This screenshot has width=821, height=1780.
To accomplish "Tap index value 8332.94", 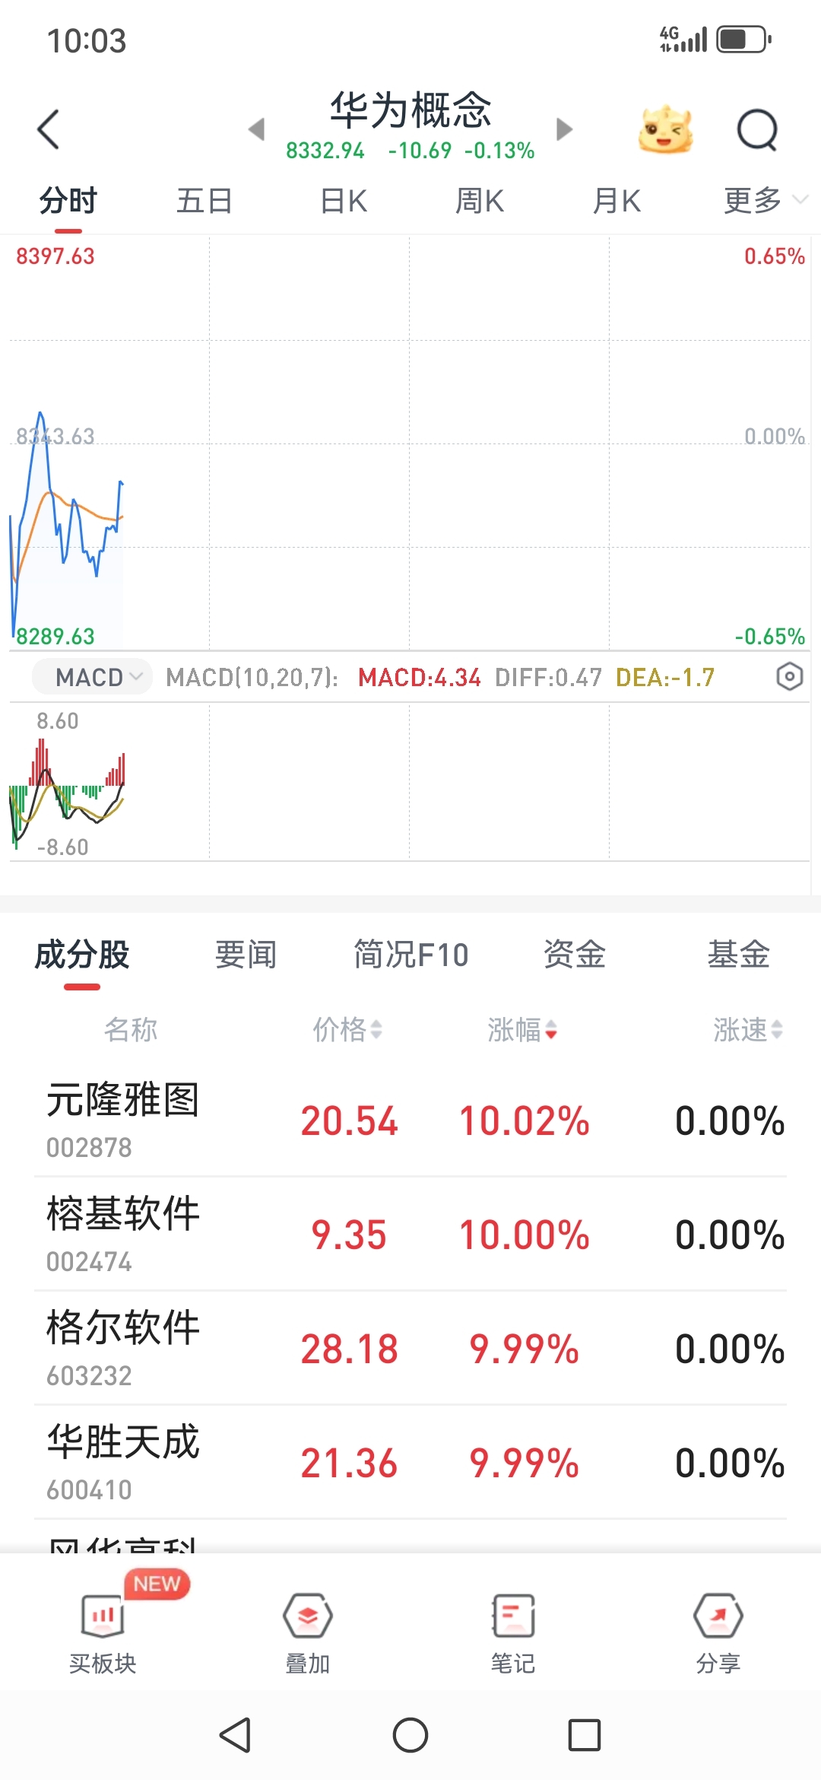I will 325,151.
